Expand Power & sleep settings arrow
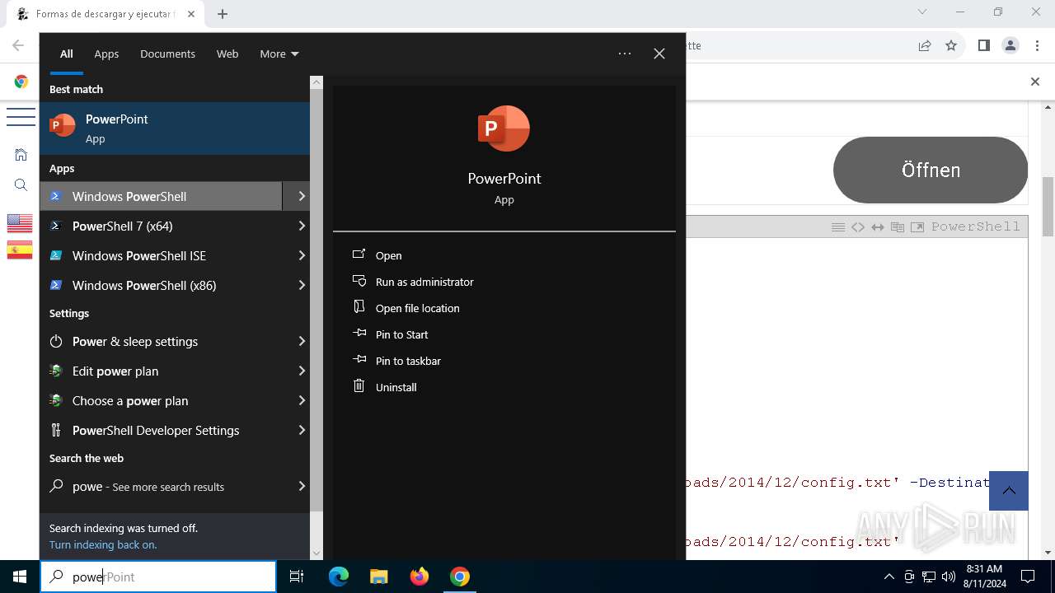This screenshot has width=1055, height=593. coord(302,341)
